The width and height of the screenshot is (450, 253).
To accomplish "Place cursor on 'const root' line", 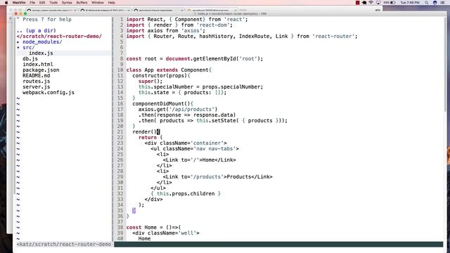I will pos(195,59).
